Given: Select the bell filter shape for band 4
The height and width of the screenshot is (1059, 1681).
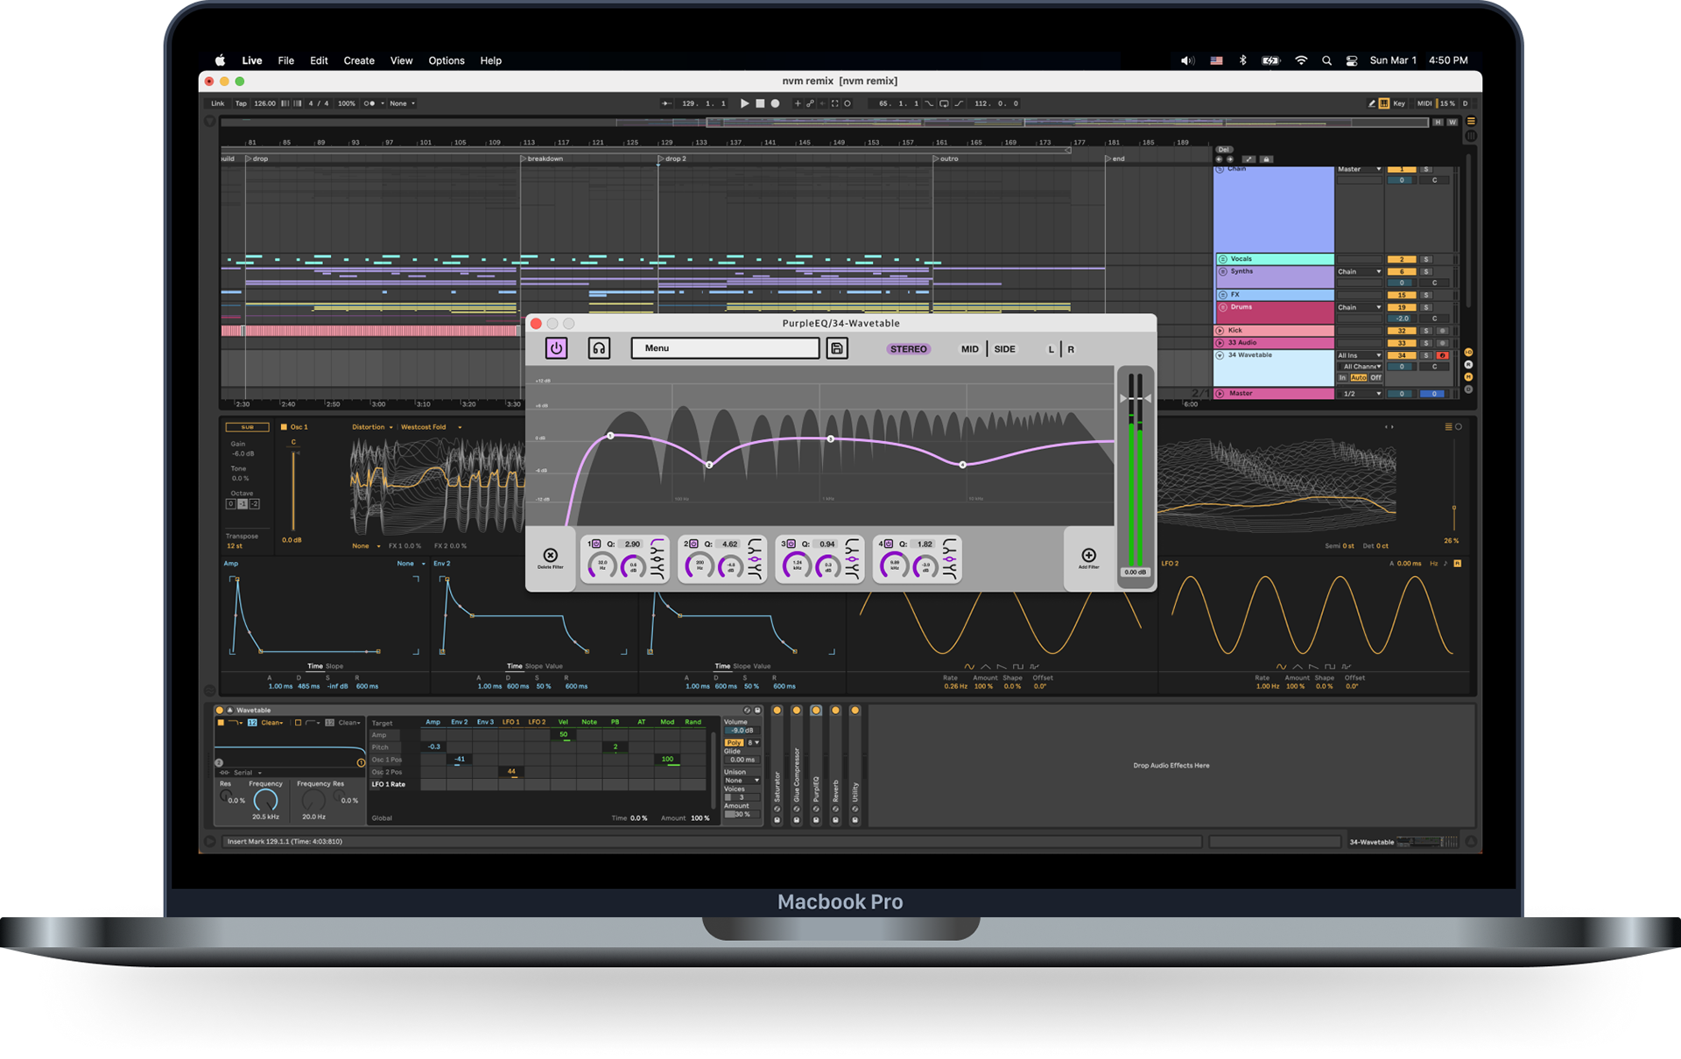Looking at the screenshot, I should [x=949, y=558].
